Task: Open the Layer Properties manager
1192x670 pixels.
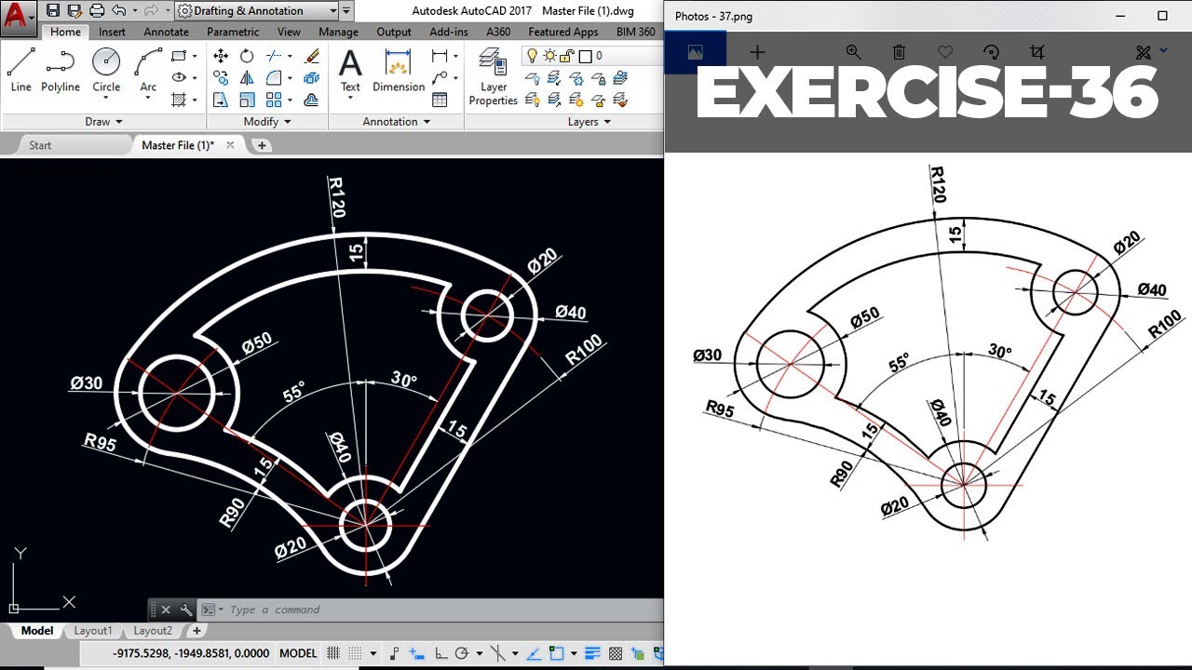Action: [493, 77]
